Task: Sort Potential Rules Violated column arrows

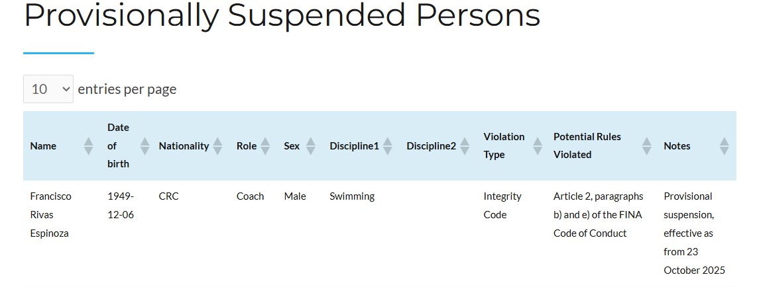Action: [x=647, y=146]
